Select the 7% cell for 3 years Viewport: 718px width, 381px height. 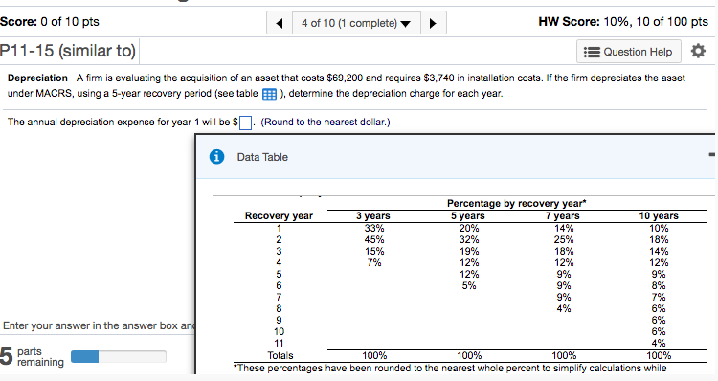point(374,262)
